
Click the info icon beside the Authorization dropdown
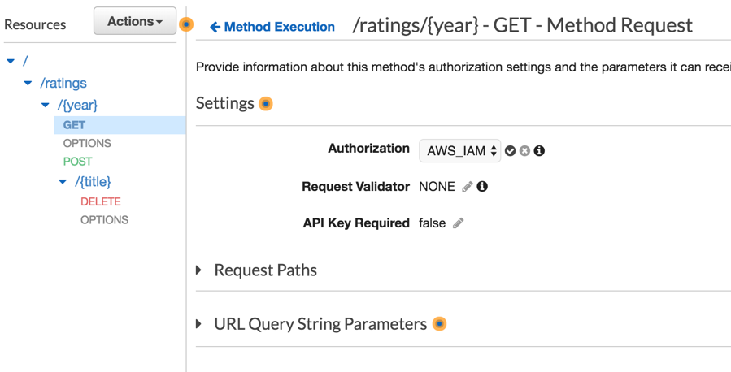pos(539,151)
